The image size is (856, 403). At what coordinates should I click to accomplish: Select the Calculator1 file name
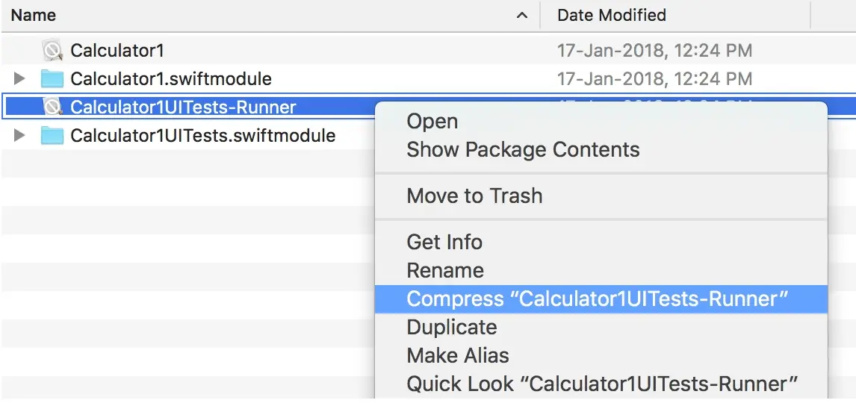click(x=117, y=51)
